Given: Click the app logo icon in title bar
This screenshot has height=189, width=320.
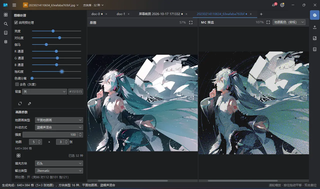Looking at the screenshot, I should (5, 5).
